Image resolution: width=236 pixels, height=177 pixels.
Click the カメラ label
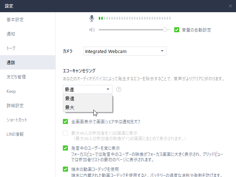(x=68, y=51)
